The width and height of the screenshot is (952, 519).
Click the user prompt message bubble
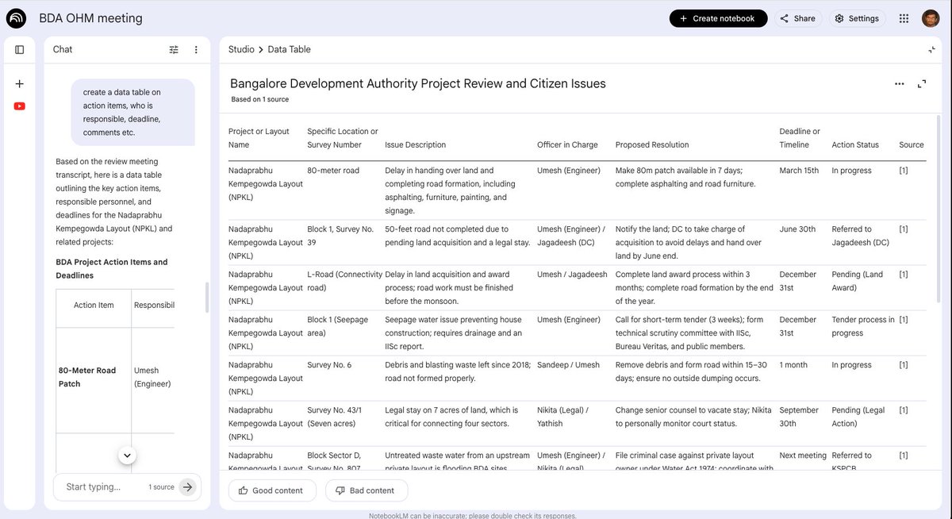[x=132, y=113]
